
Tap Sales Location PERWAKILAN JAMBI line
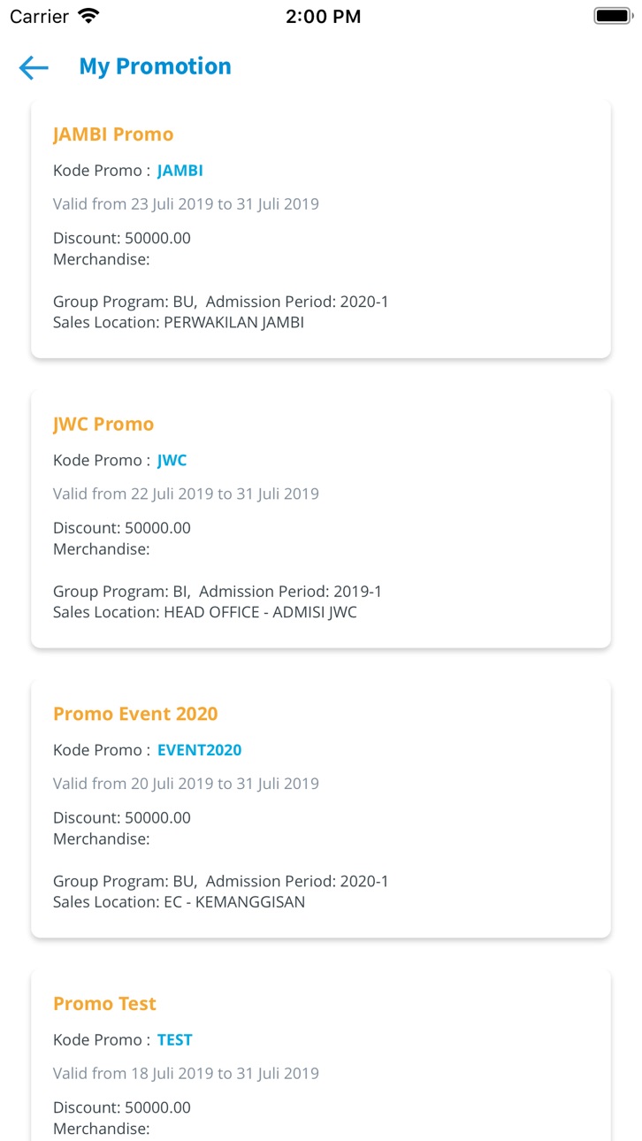179,323
